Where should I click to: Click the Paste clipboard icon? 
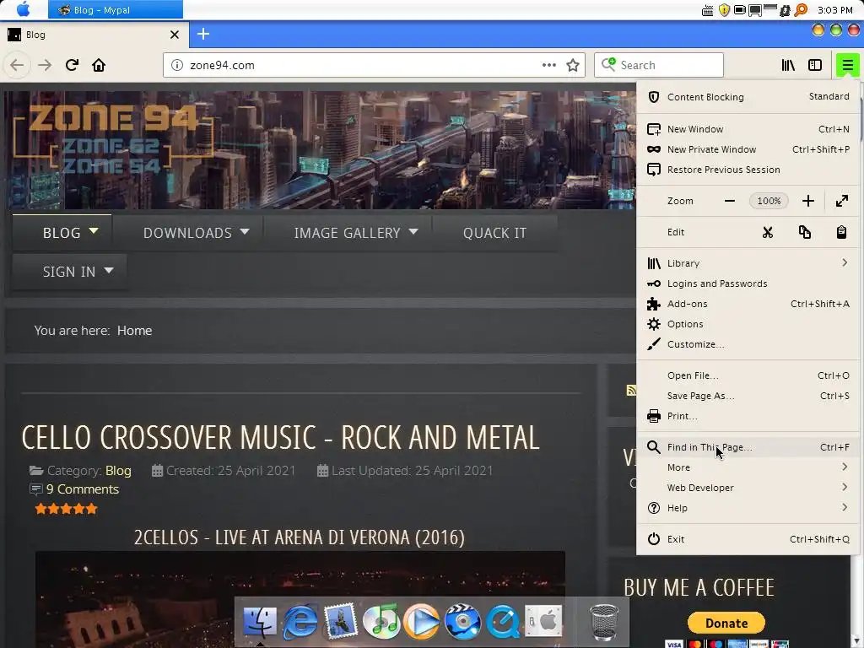tap(841, 233)
